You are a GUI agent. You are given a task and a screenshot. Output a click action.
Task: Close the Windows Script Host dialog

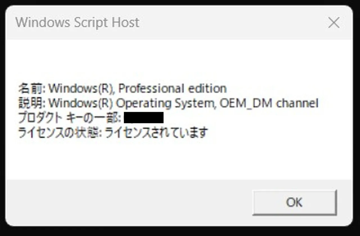(x=334, y=23)
